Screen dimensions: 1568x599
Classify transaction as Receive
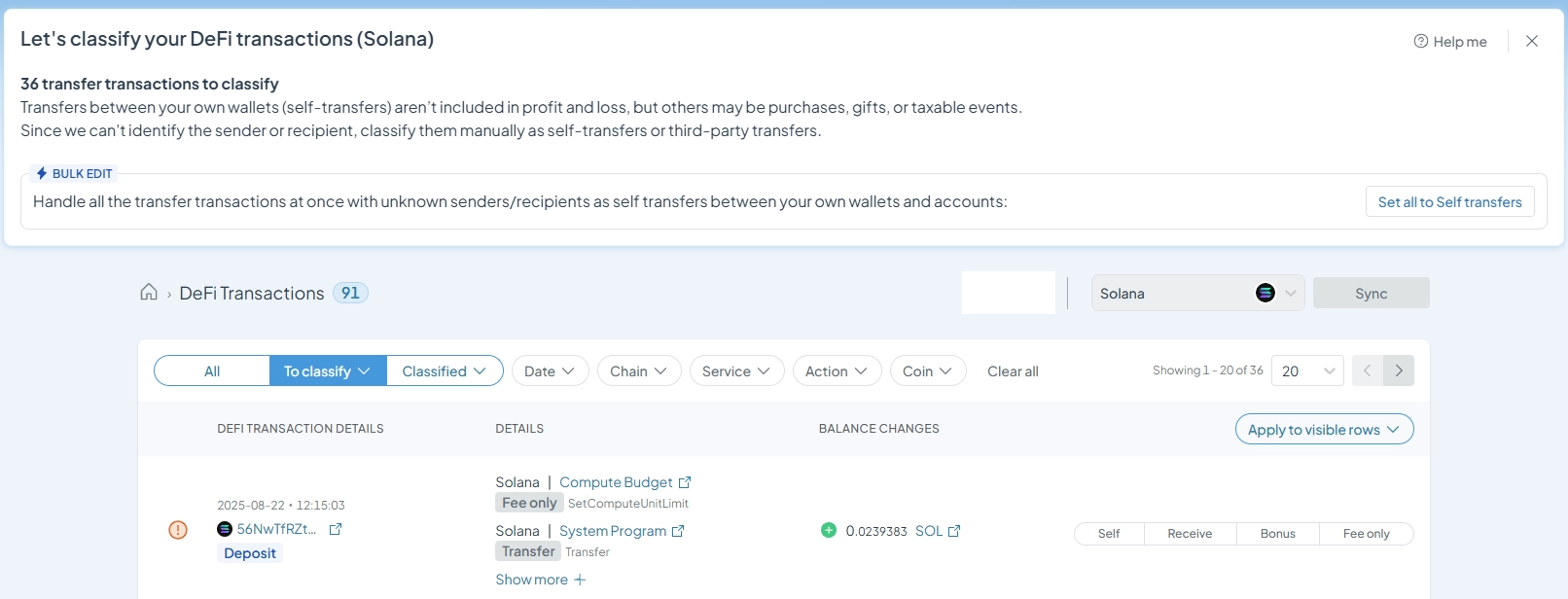coord(1190,534)
